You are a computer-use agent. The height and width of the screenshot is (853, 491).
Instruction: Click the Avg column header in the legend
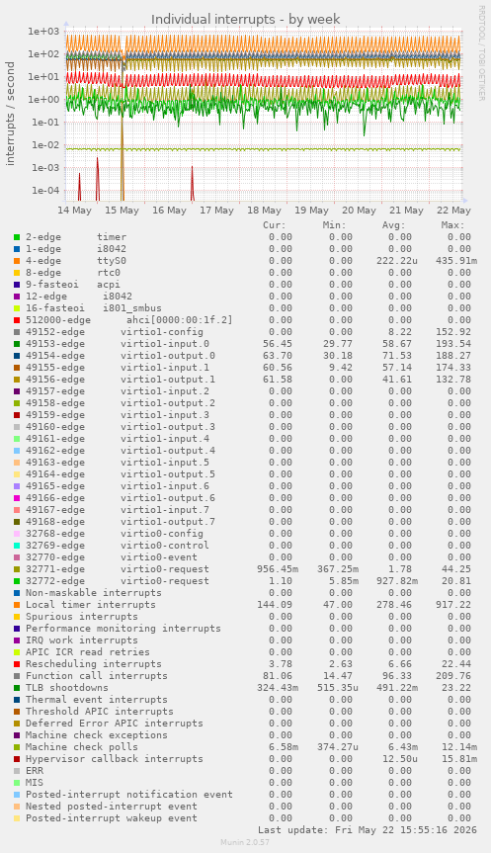pyautogui.click(x=393, y=225)
